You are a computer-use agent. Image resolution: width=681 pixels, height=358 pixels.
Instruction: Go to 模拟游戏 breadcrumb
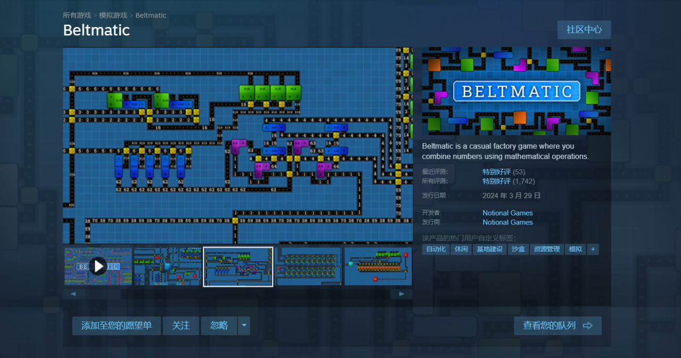pyautogui.click(x=113, y=15)
